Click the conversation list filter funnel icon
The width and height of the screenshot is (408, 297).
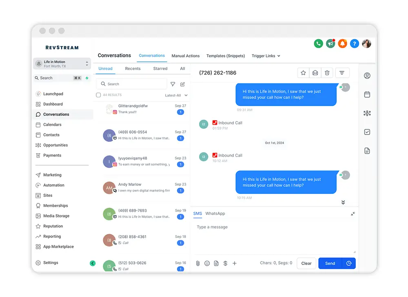[173, 84]
